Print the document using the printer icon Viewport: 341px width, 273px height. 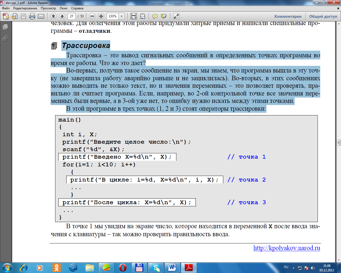pos(32,16)
